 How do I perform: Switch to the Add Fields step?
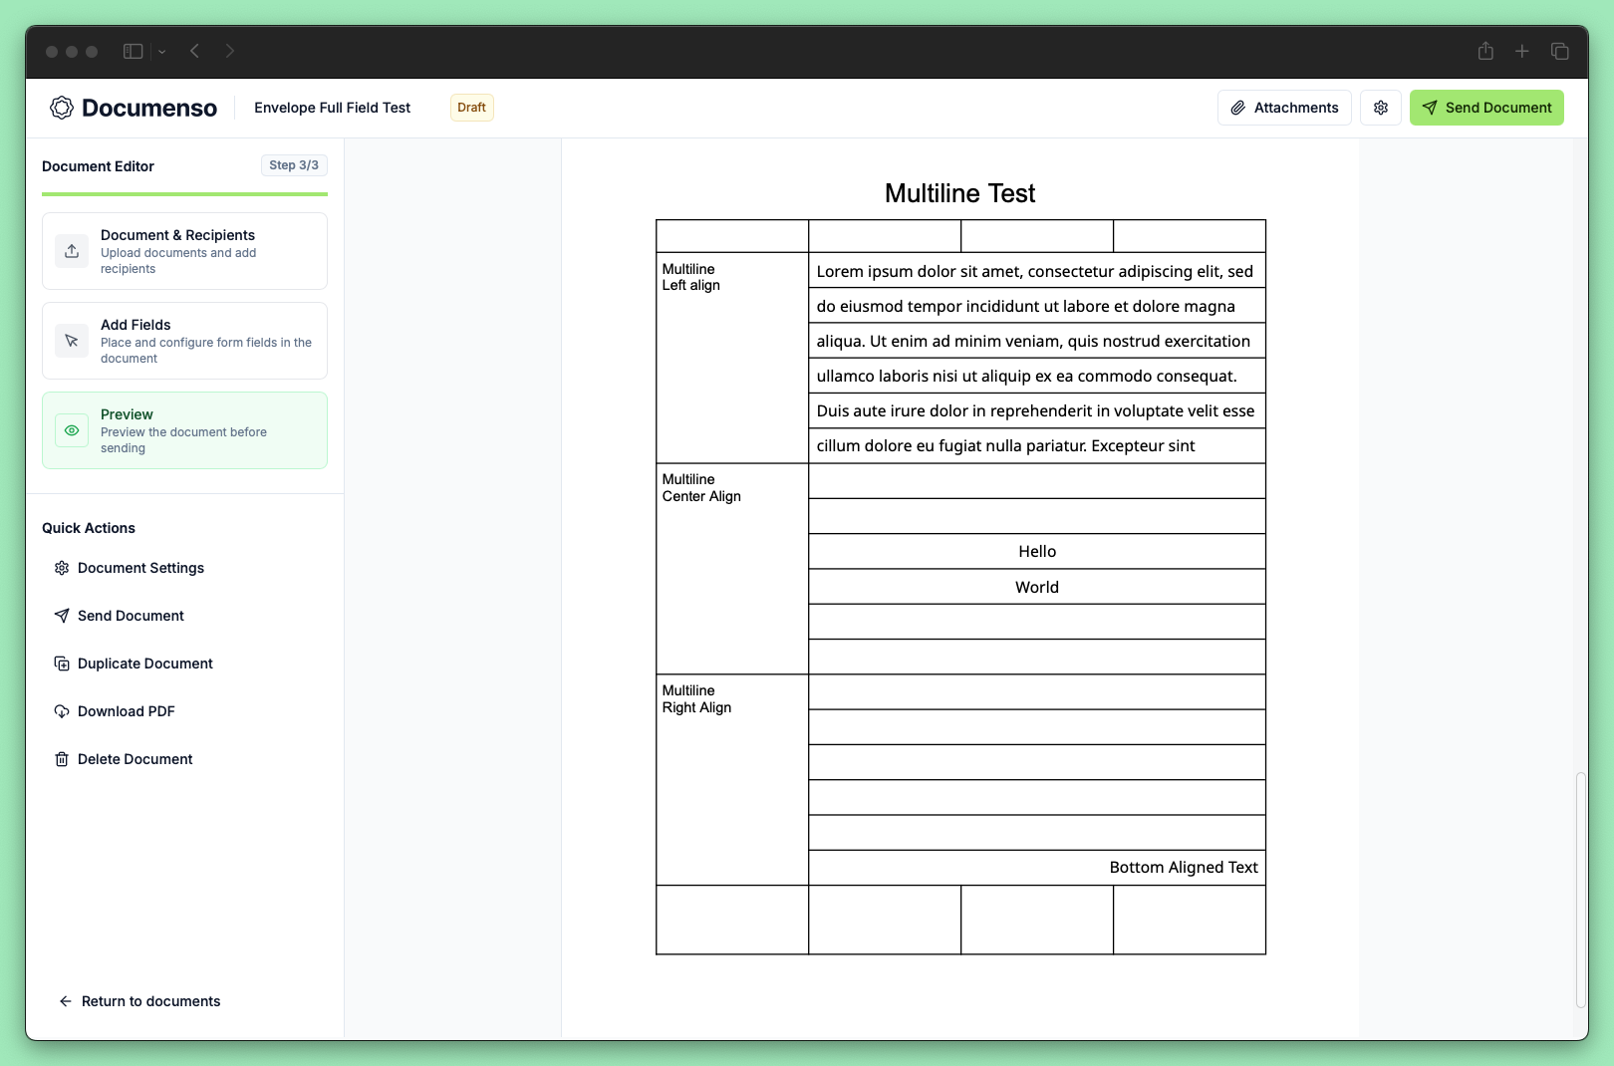(x=184, y=340)
